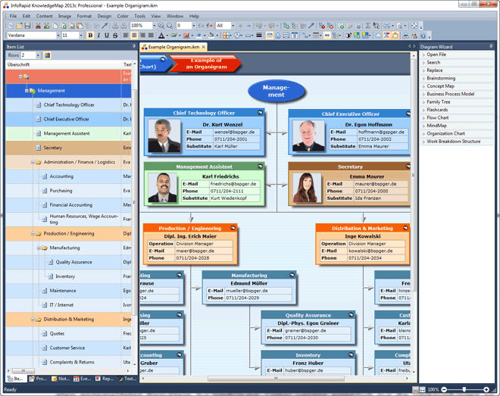Toggle Bold formatting

(x=90, y=36)
